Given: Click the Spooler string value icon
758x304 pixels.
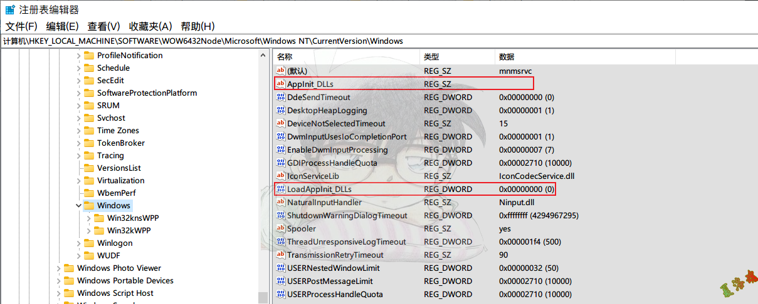Looking at the screenshot, I should coord(281,228).
